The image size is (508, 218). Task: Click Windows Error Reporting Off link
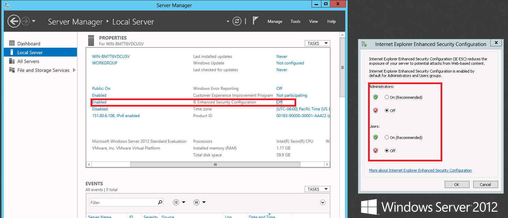point(279,89)
